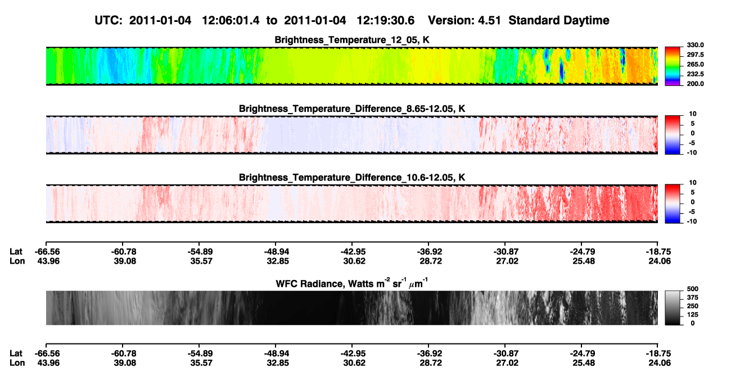
Task: Click the 250 label on the WFC colorbar
Action: (x=692, y=306)
